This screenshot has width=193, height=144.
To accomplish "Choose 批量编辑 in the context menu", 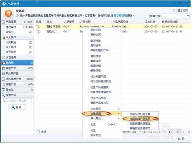I will point(102,114).
